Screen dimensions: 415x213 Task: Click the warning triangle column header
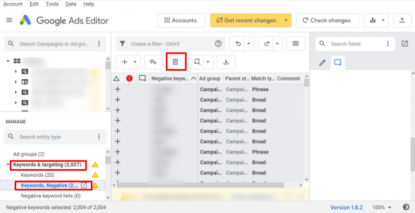click(x=117, y=78)
